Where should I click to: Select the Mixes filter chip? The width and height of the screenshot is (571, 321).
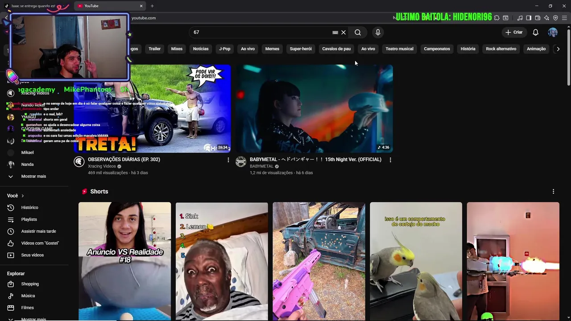177,49
